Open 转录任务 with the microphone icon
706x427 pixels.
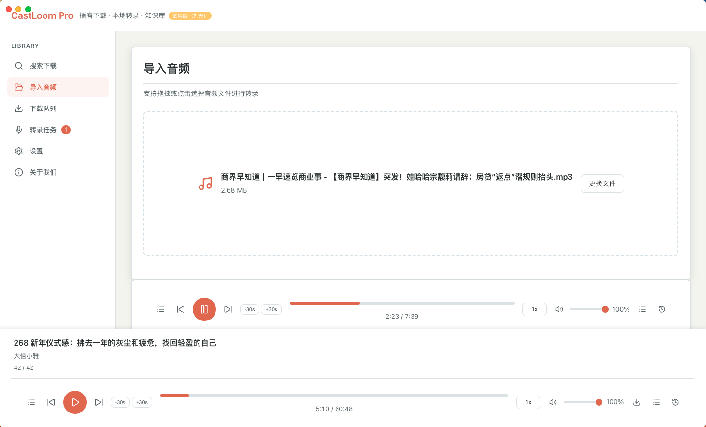tap(18, 130)
